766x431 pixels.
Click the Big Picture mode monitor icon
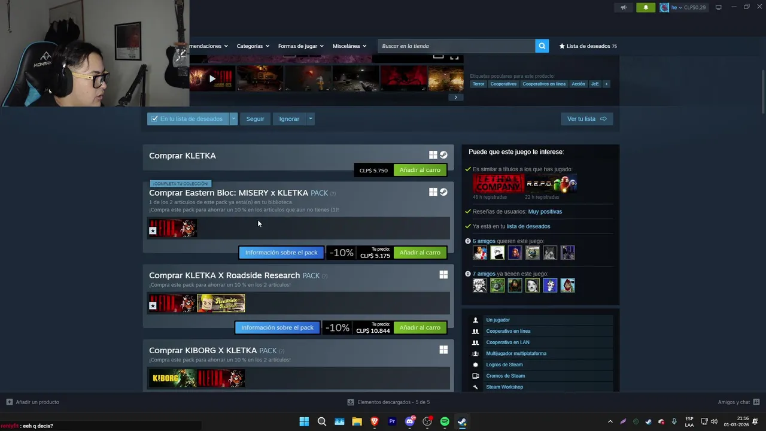[x=718, y=7]
